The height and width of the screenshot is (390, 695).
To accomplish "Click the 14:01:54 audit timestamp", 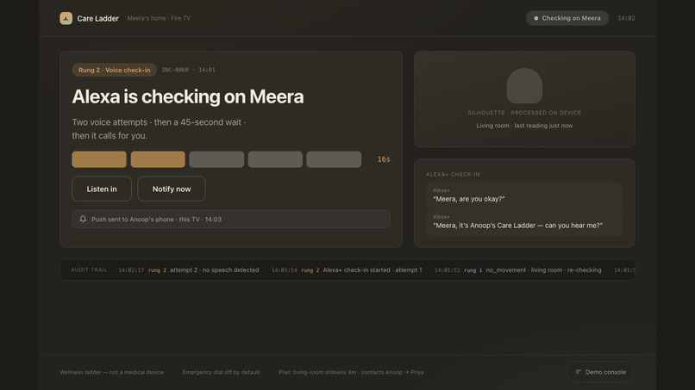I will pos(284,270).
